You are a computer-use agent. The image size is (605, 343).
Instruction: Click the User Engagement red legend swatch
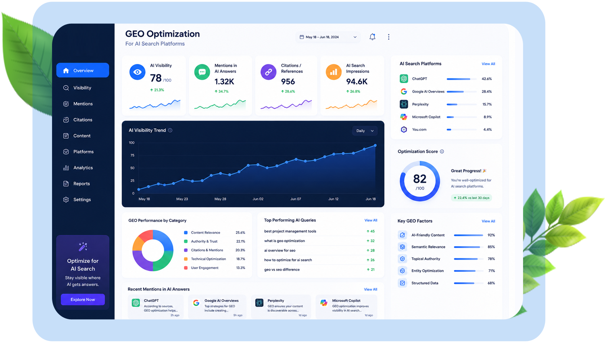[x=186, y=268]
